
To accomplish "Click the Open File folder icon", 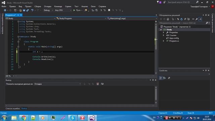I will click(20, 10).
